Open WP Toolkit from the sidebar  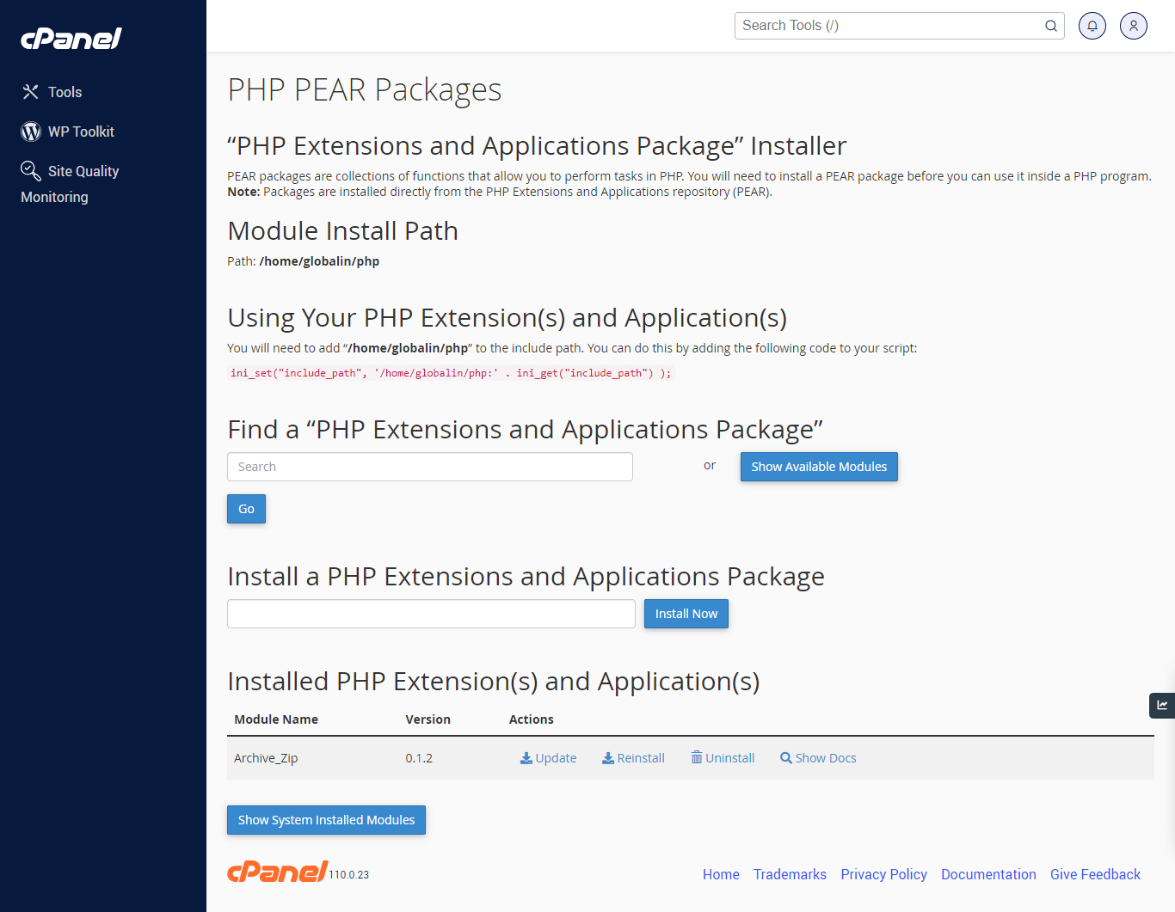[81, 132]
